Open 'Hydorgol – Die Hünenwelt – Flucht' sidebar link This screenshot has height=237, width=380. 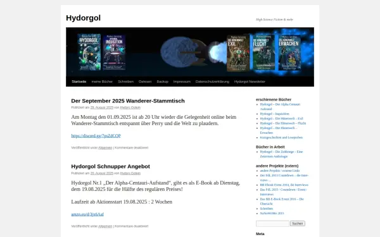[x=283, y=123]
